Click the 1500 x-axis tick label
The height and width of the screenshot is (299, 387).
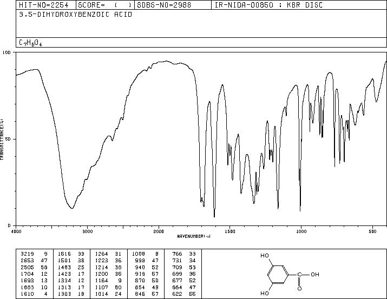[x=230, y=231]
